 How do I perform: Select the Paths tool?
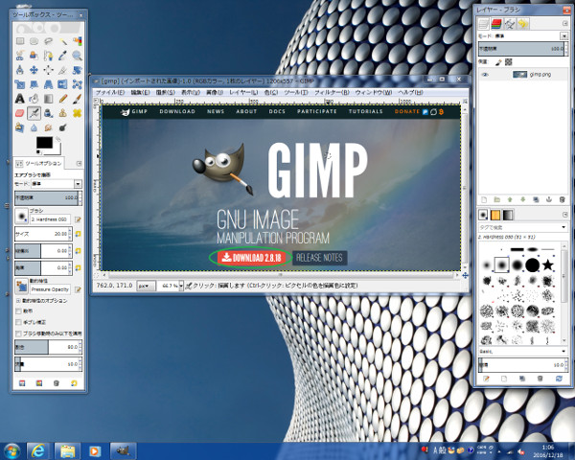click(49, 56)
